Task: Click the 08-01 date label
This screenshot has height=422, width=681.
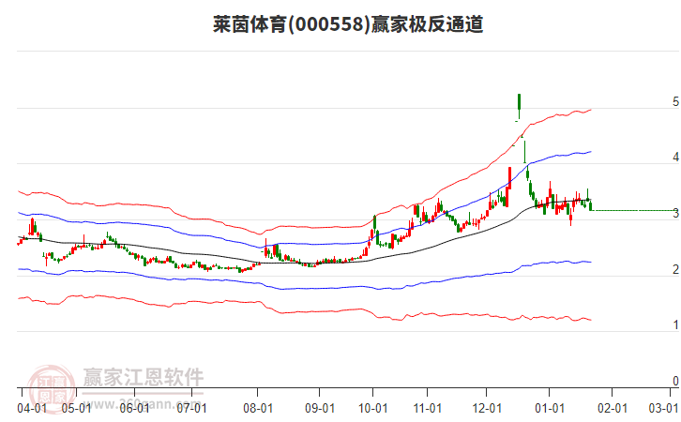Action: point(258,409)
